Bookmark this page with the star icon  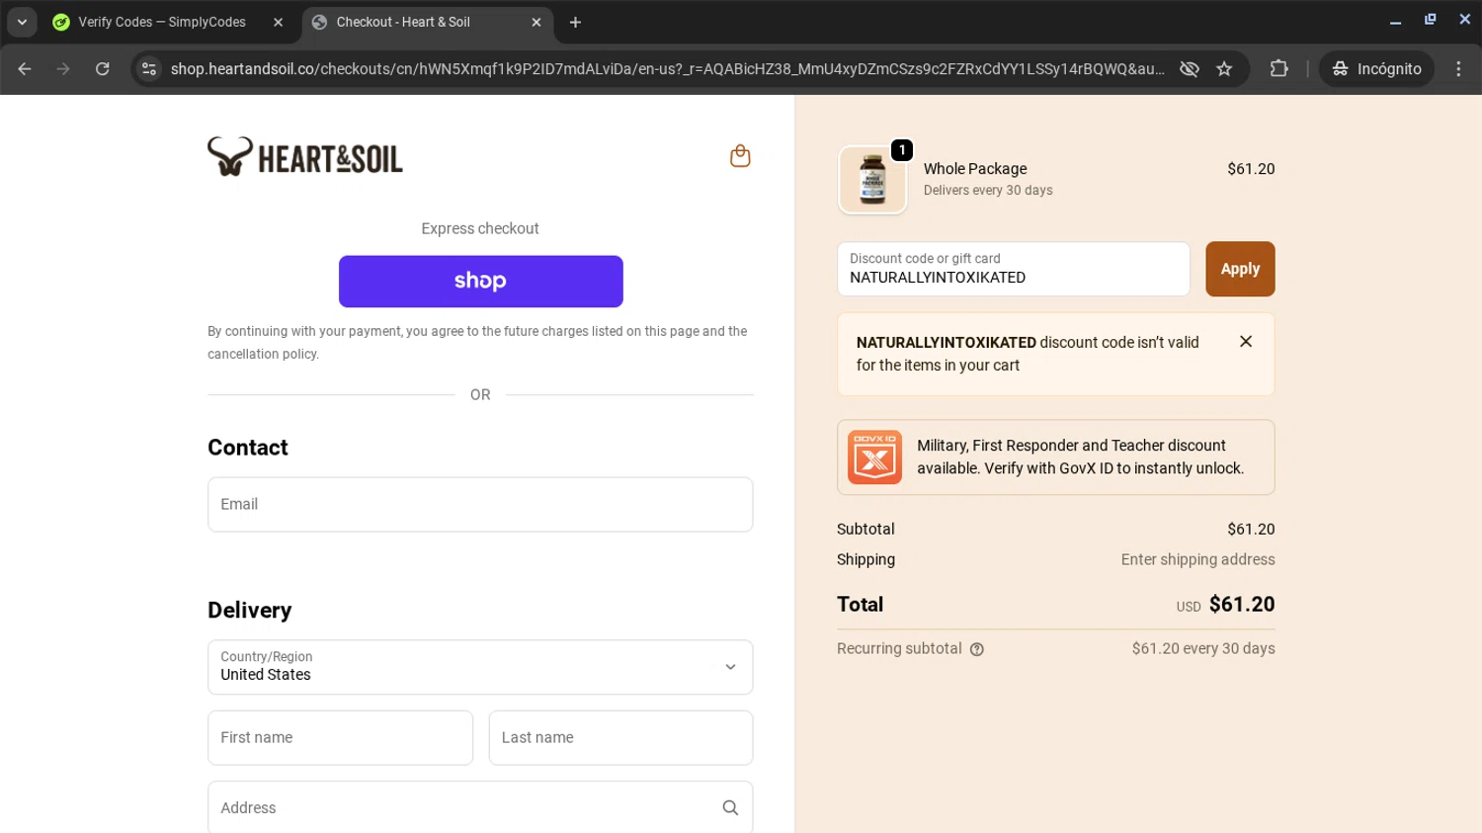coord(1224,69)
